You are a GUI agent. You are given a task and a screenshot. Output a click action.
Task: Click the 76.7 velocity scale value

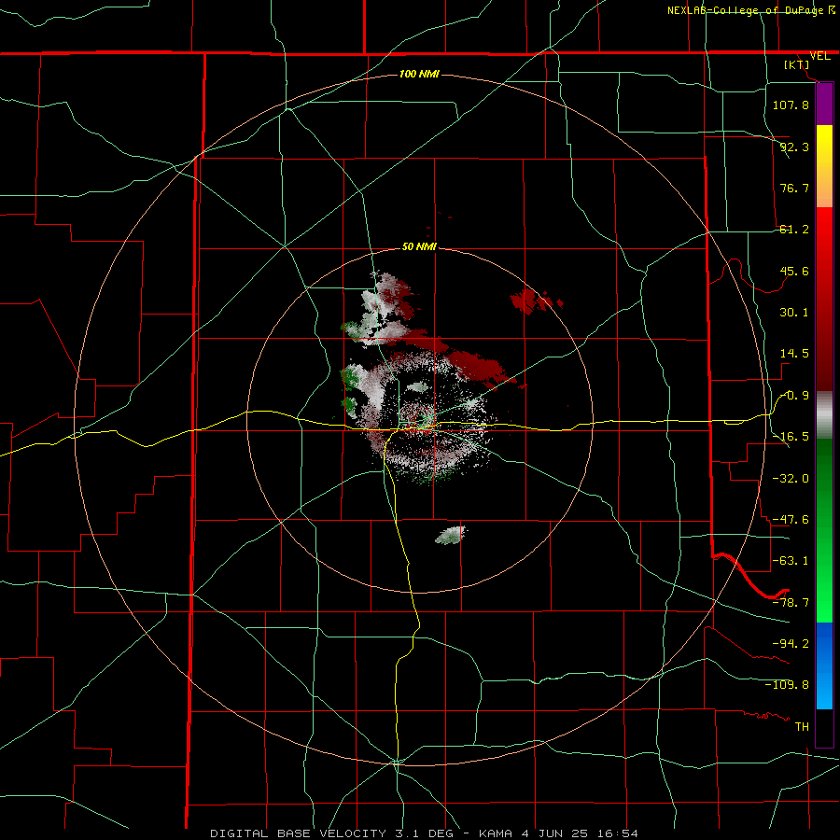794,188
